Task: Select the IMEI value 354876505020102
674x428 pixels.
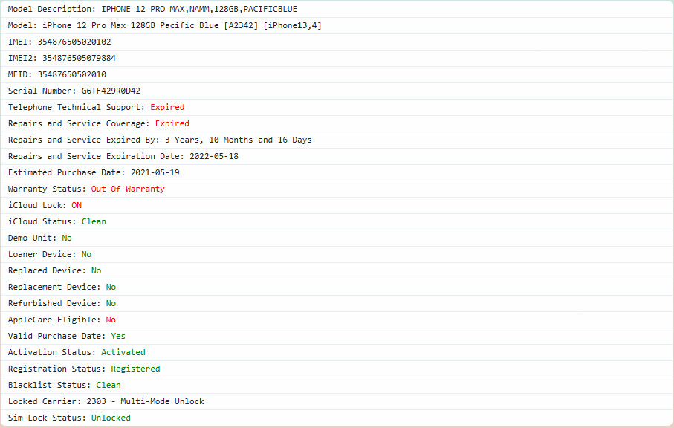Action: [74, 42]
